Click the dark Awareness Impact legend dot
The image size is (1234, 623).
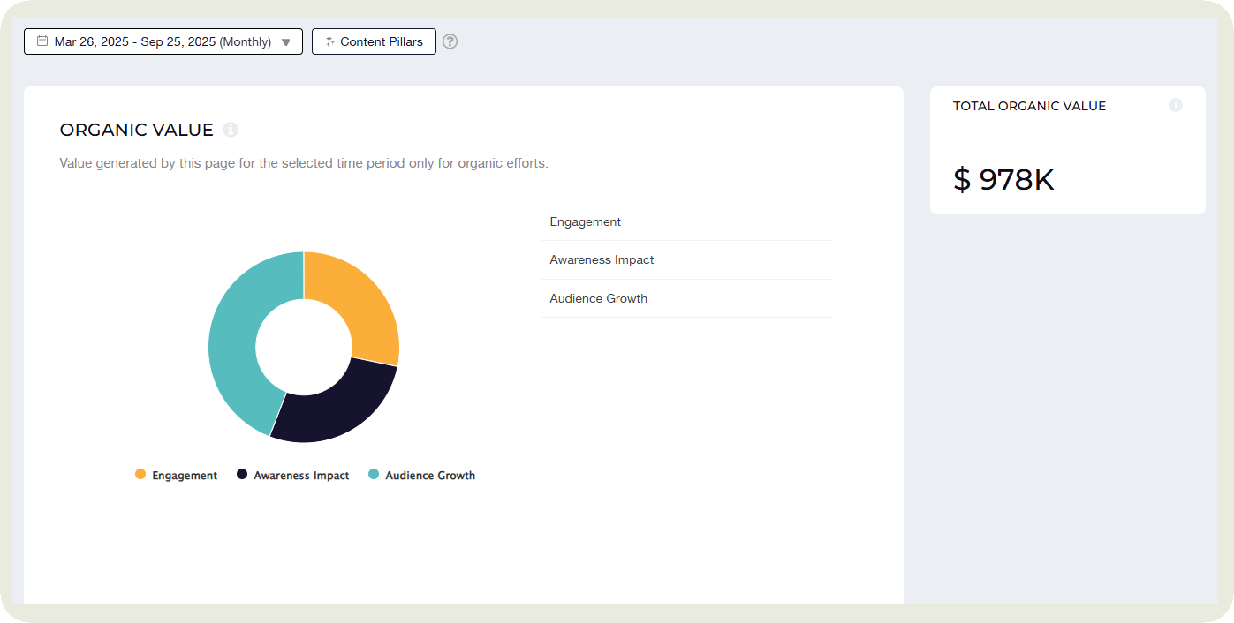pos(240,474)
